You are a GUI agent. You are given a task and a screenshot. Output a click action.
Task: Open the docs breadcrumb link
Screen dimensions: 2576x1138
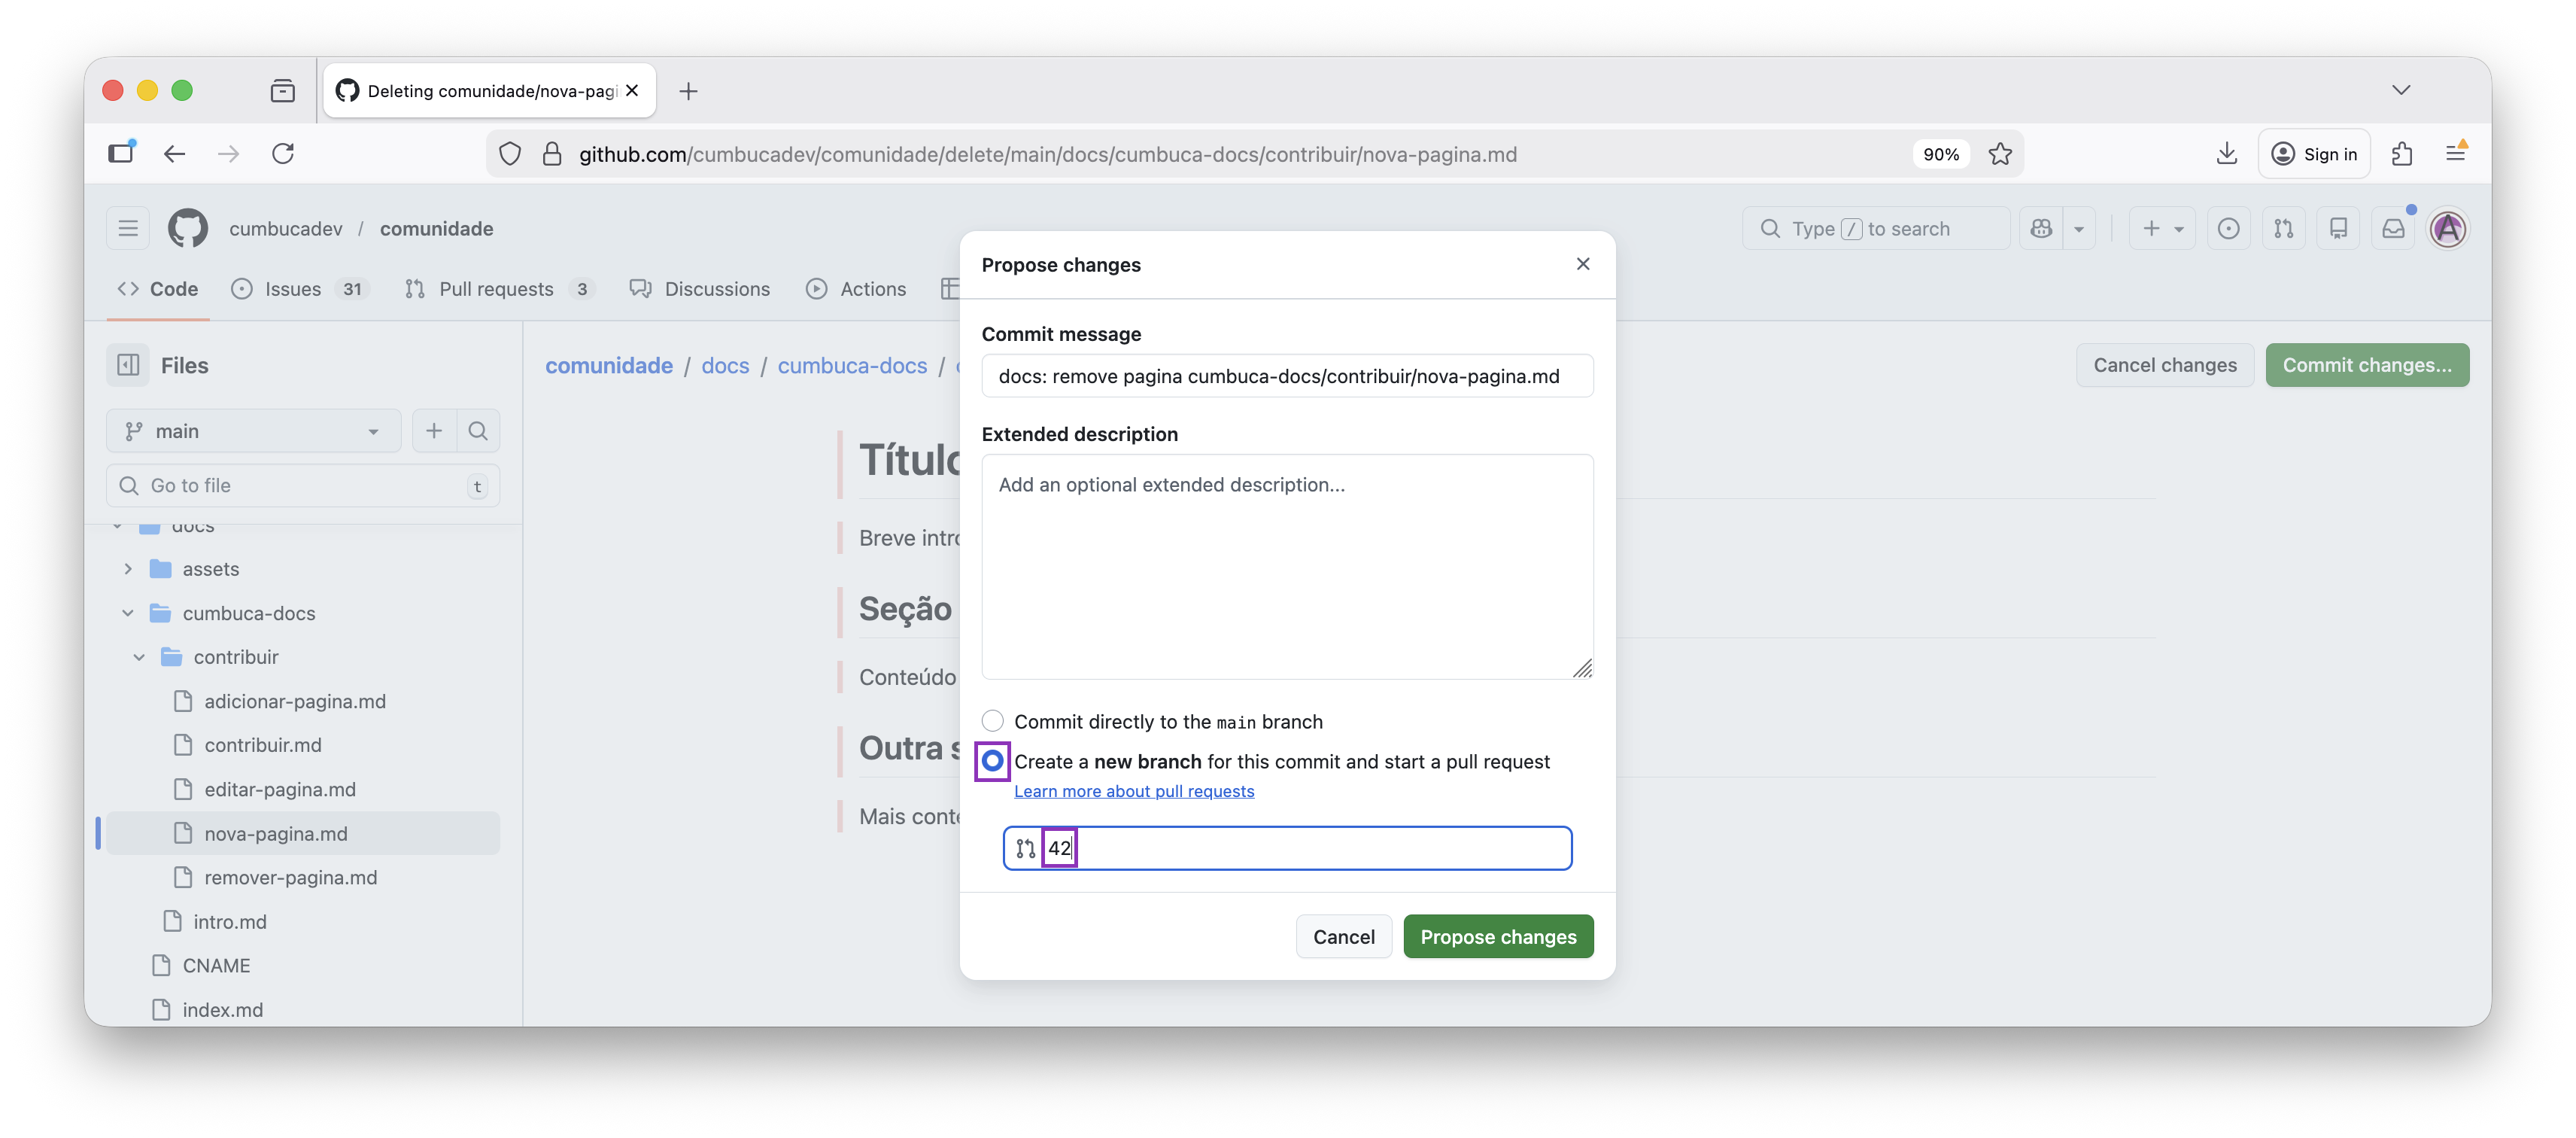[x=725, y=366]
